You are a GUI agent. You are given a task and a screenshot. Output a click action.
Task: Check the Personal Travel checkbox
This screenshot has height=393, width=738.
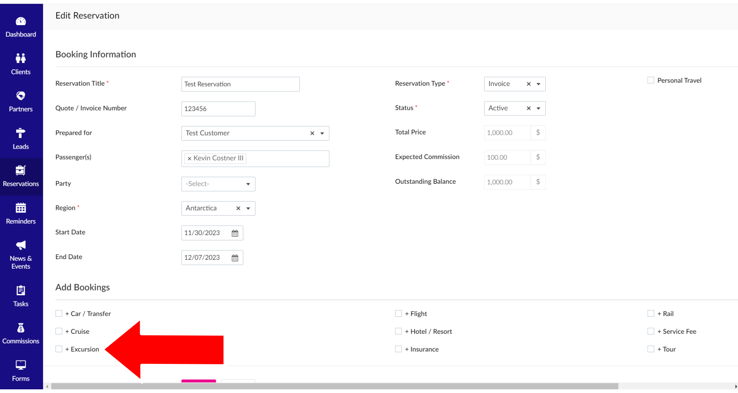coord(650,80)
